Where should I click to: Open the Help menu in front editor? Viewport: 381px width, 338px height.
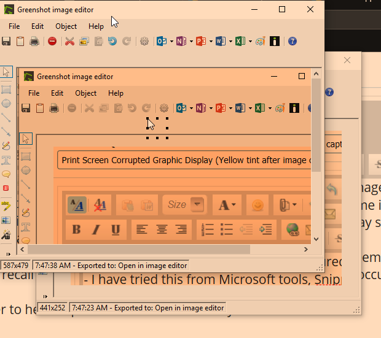(x=96, y=26)
